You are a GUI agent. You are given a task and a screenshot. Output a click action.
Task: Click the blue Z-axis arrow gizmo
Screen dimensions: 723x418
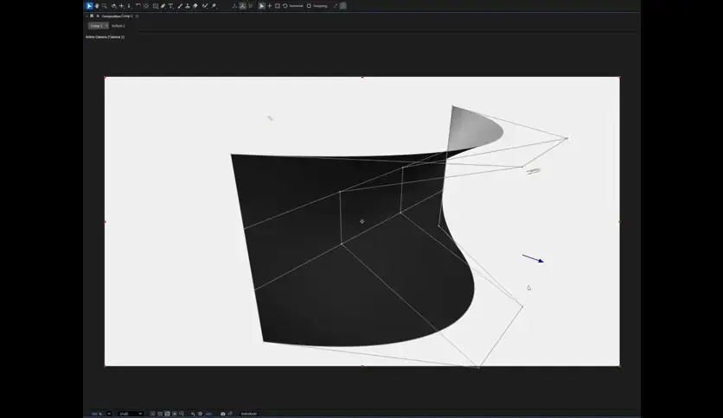point(533,258)
